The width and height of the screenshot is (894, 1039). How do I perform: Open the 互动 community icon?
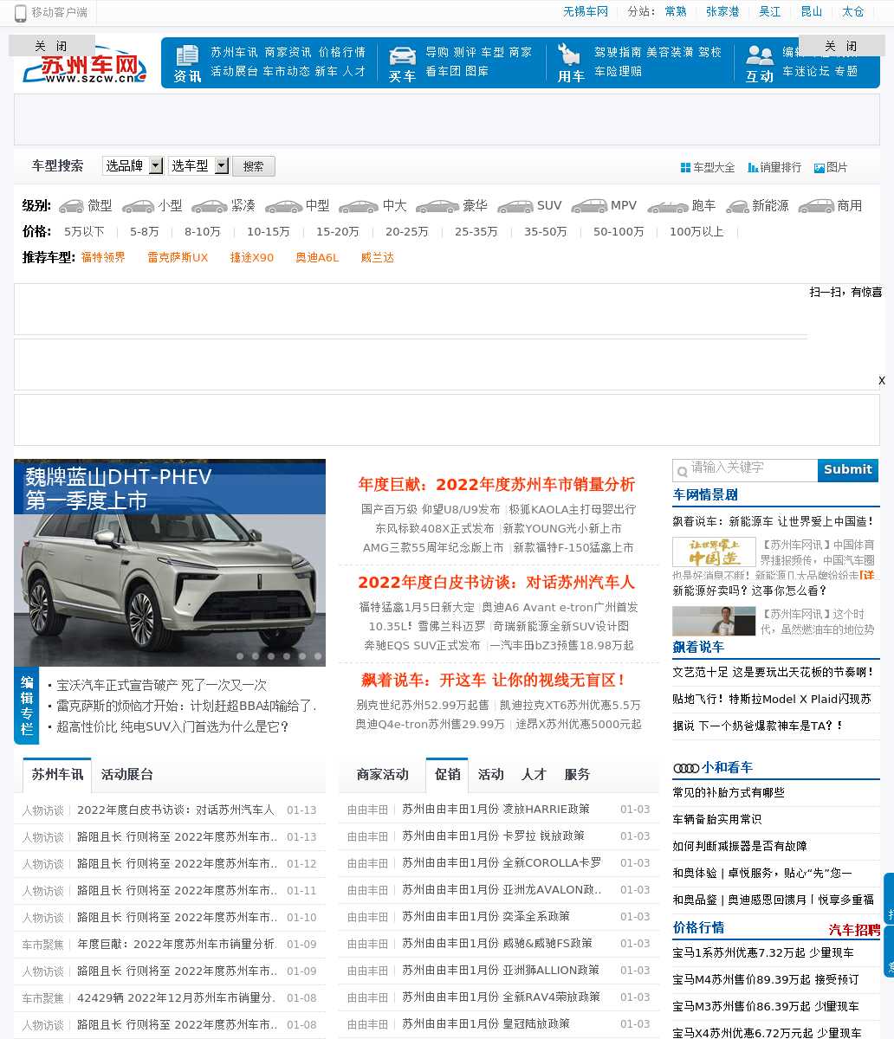pyautogui.click(x=760, y=55)
